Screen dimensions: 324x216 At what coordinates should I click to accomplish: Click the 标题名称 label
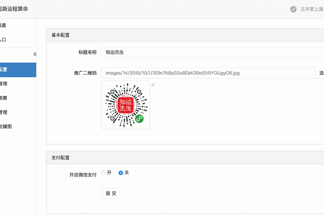87,52
